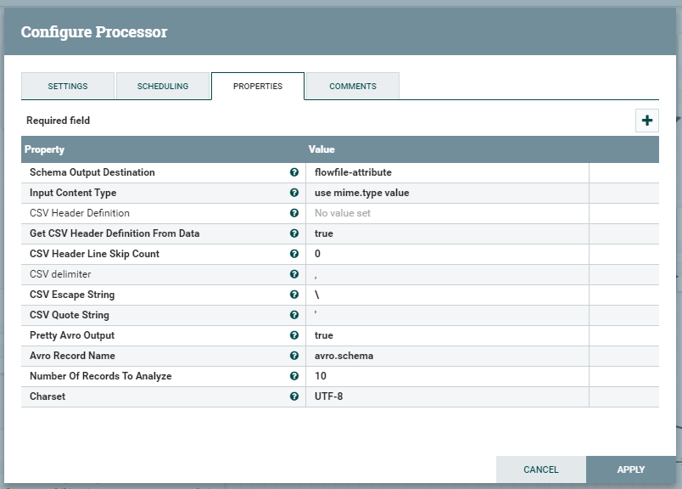Image resolution: width=682 pixels, height=489 pixels.
Task: Select the Avro Record Name property label
Action: 72,356
